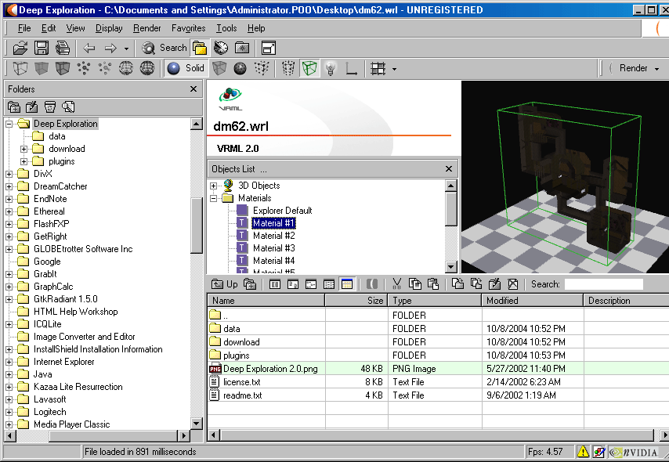The width and height of the screenshot is (669, 462).
Task: Toggle the Folders panel toolbar button
Action: (x=200, y=48)
